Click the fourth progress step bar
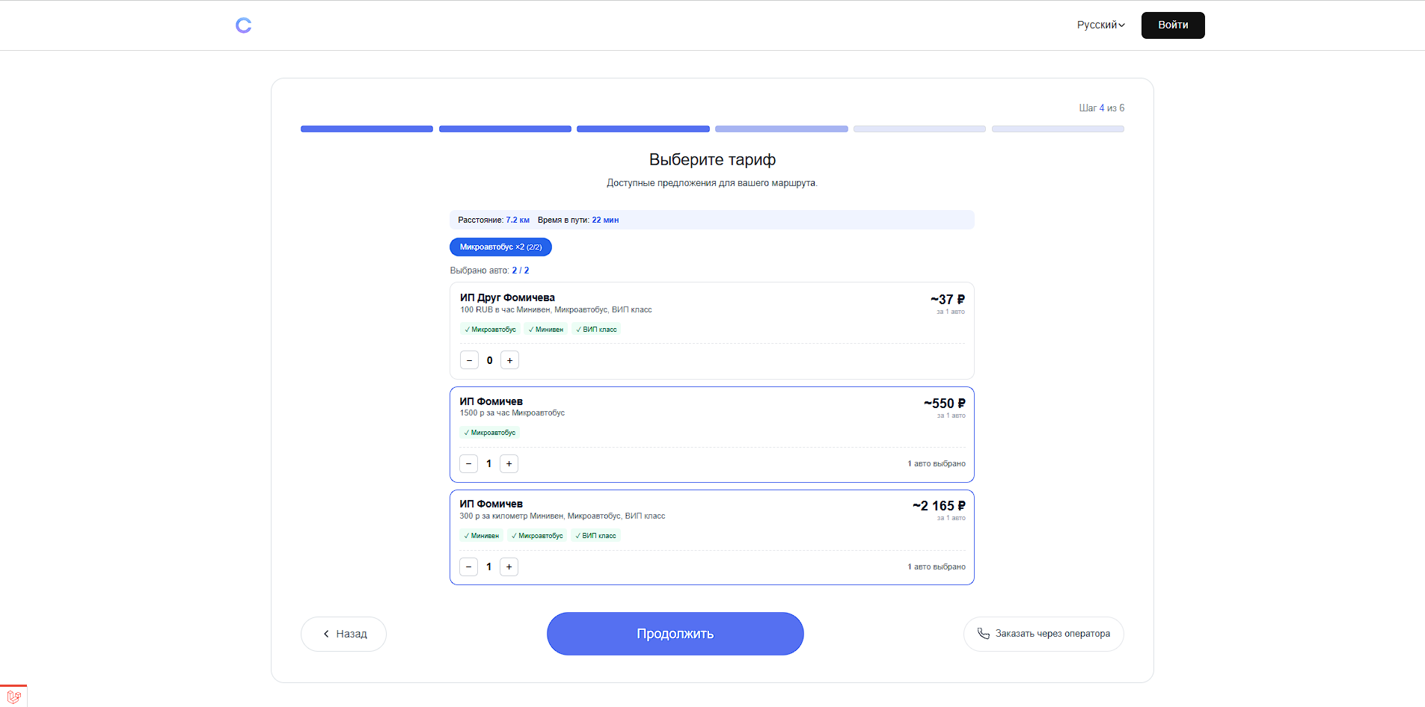Viewport: 1425px width, 707px height. click(781, 129)
